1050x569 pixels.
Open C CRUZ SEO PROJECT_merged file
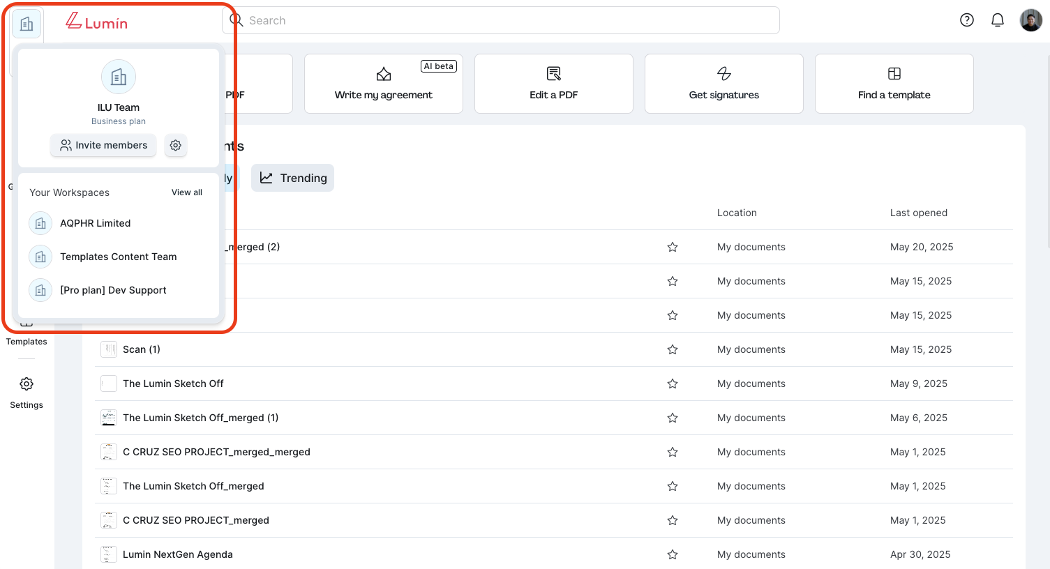click(196, 520)
